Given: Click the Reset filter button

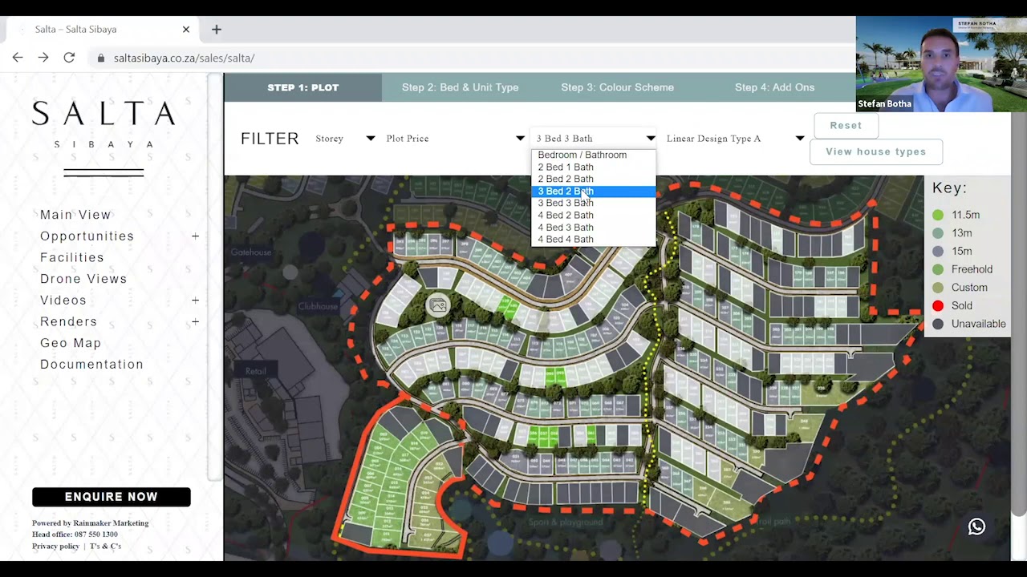Looking at the screenshot, I should tap(846, 126).
